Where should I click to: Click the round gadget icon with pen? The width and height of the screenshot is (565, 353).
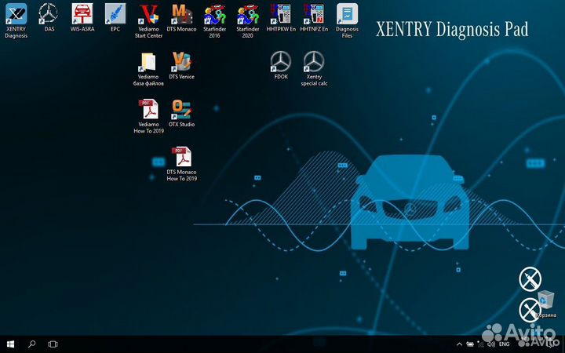point(530,279)
